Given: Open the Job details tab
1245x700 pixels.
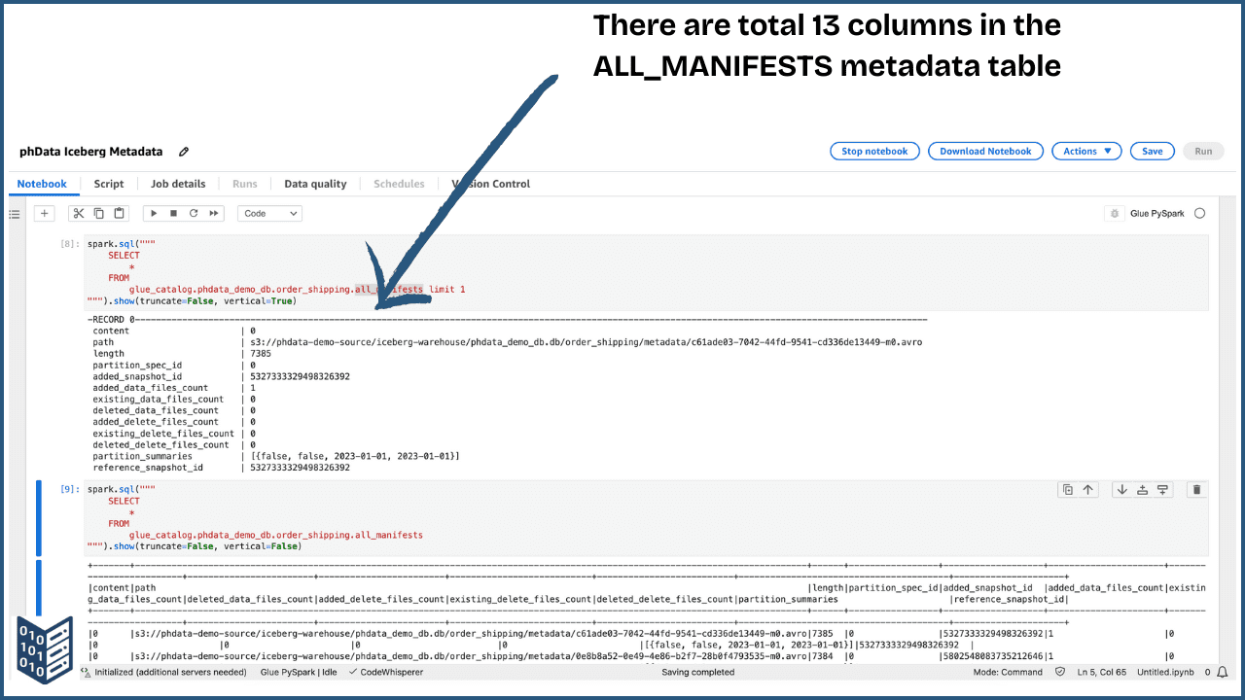Looking at the screenshot, I should pos(178,184).
